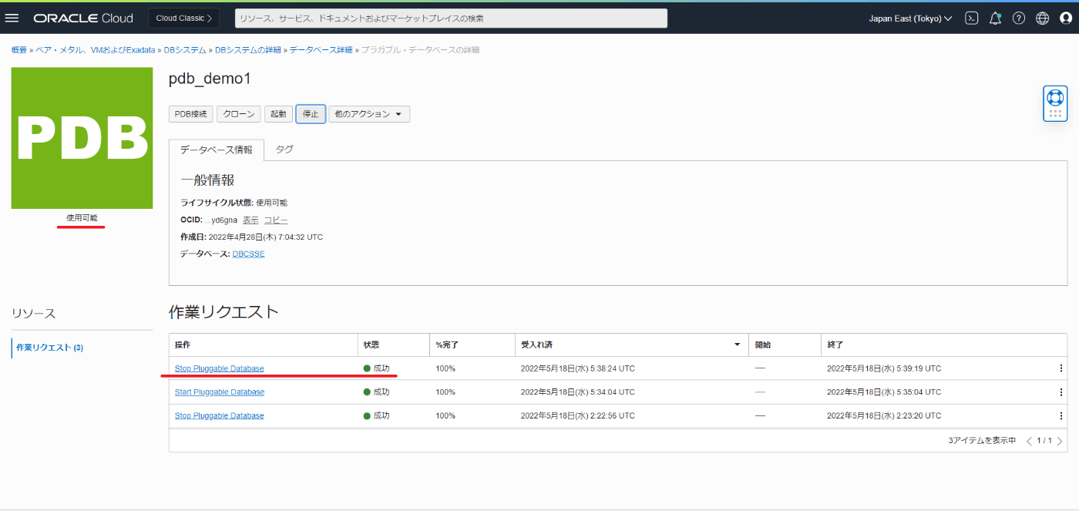Click the 停止 button
Viewport: 1079px width, 511px height.
tap(311, 114)
